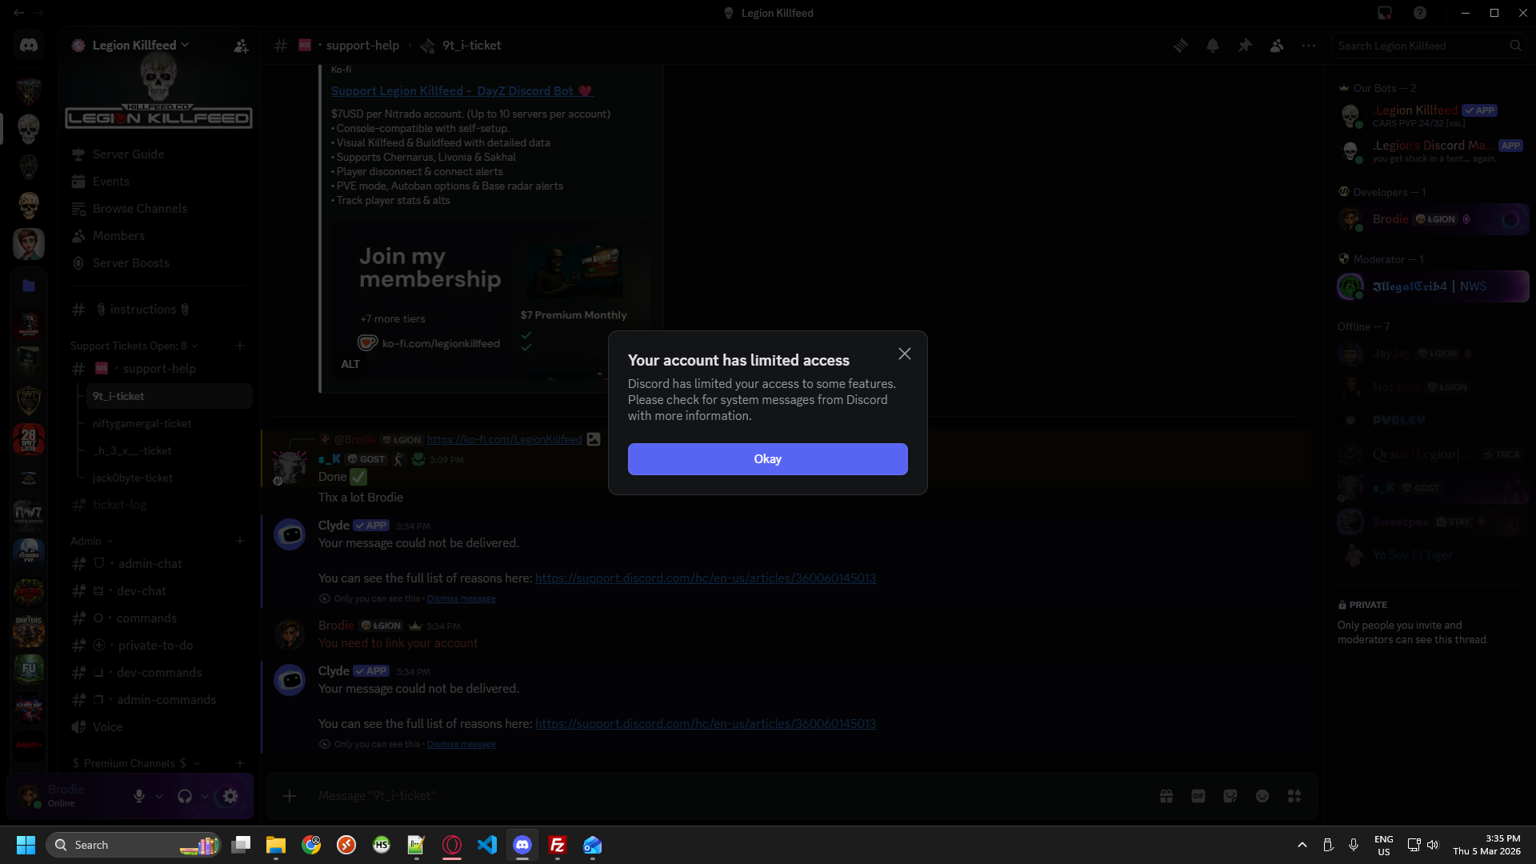Toggle the member list icon in header
Screen dimensions: 1536x864
point(1277,46)
